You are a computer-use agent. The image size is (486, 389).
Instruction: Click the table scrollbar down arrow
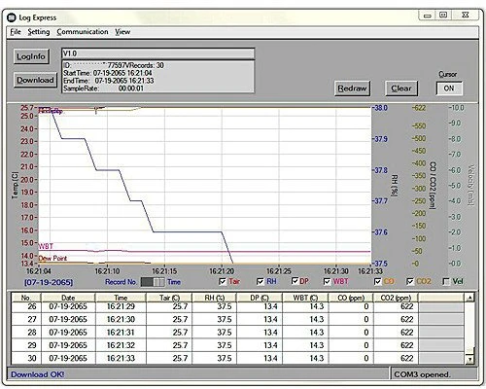click(469, 359)
